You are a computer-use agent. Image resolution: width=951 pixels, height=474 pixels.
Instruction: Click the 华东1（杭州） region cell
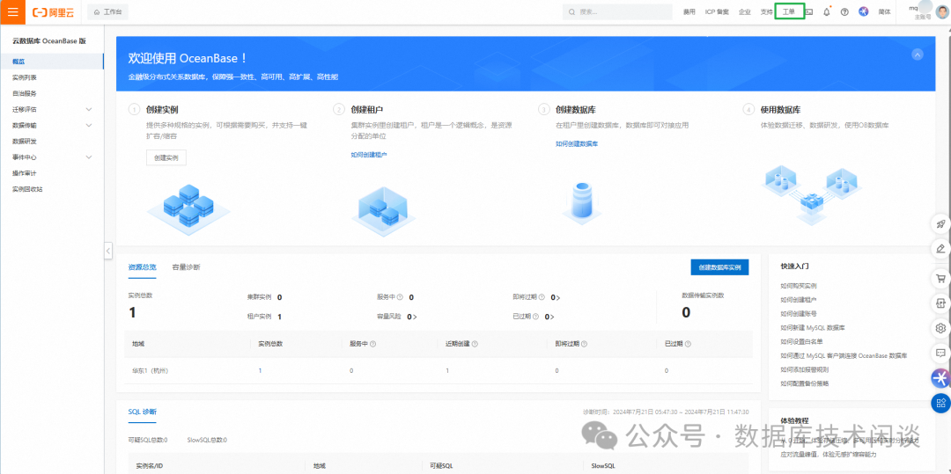151,370
